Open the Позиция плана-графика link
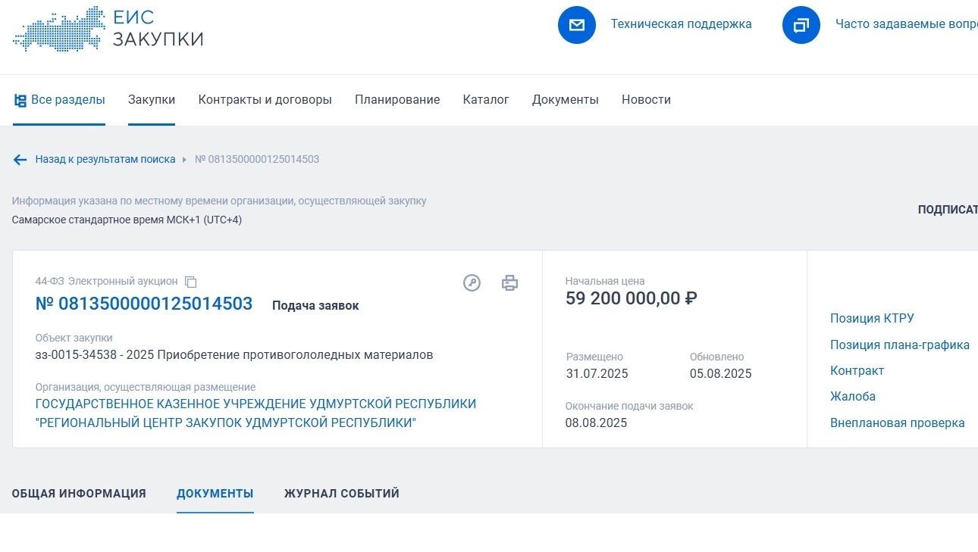Image resolution: width=978 pixels, height=552 pixels. [x=899, y=345]
